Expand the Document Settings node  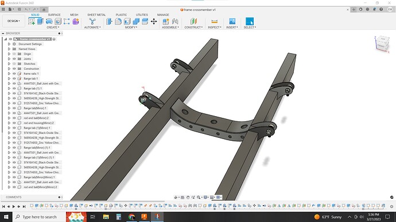[9, 44]
